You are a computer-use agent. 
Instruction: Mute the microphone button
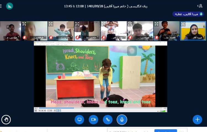tap(122, 119)
